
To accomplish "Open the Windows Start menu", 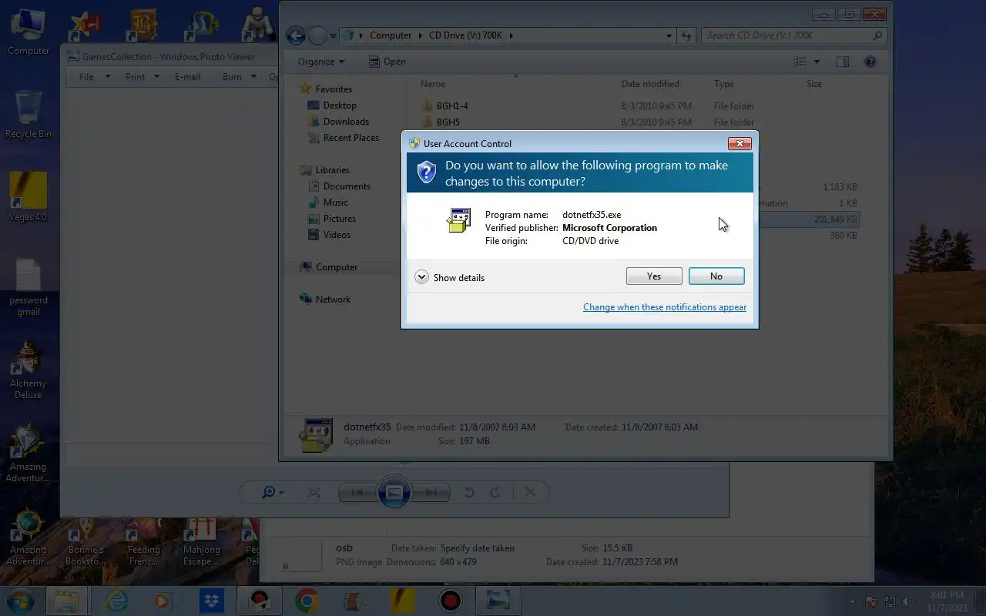I will coord(21,601).
